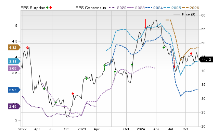This screenshot has width=219, height=131.
Task: Click the 2023 label on the time axis
Action: tap(81, 129)
